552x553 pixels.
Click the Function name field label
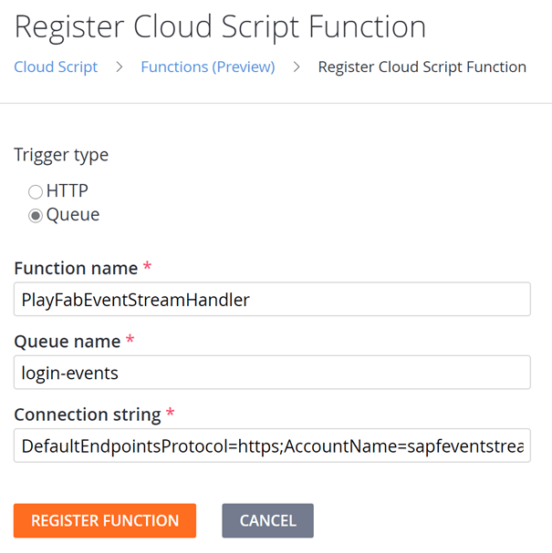point(76,268)
